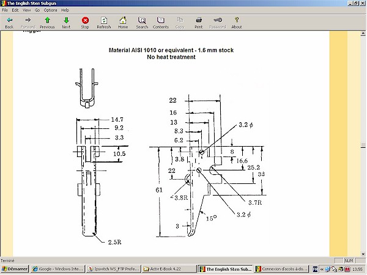Go to the Next page icon
367x275 pixels.
66,20
